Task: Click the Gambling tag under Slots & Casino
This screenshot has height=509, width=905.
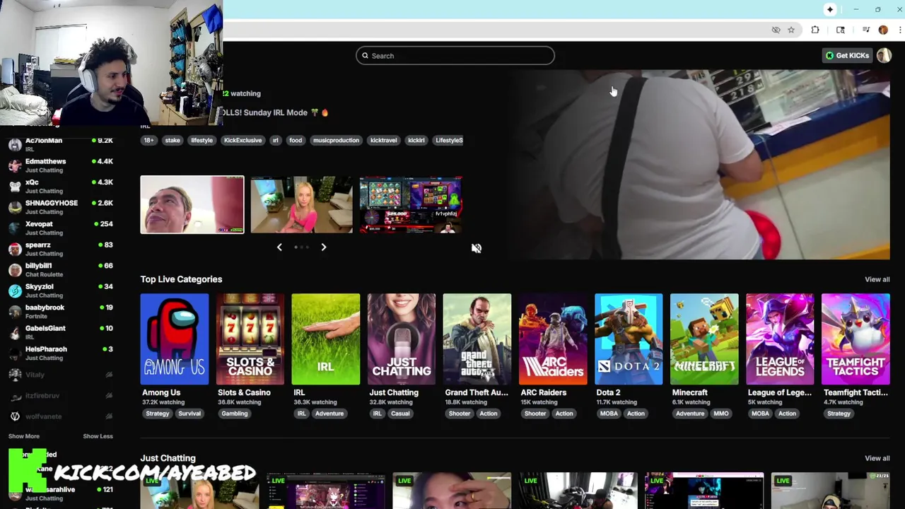Action: tap(235, 414)
